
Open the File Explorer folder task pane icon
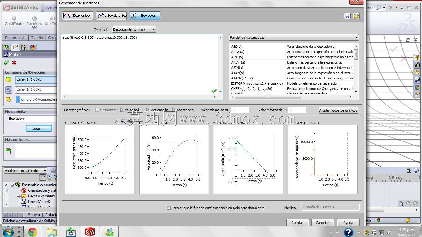click(x=417, y=72)
